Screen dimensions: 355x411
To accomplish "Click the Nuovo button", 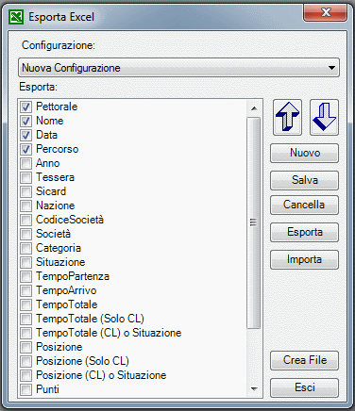I will pos(304,153).
